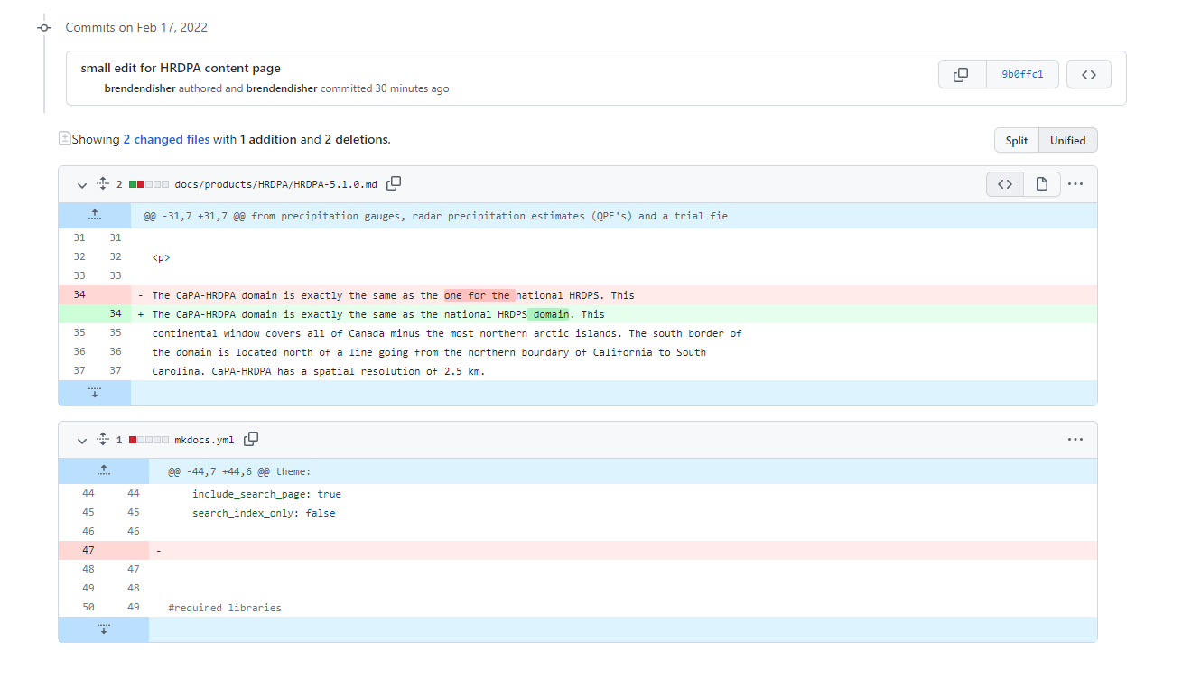Open the small edit for HRDPA content page commit
1182x689 pixels.
click(x=181, y=68)
